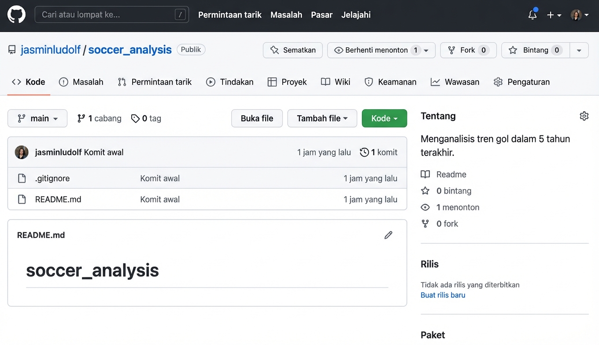This screenshot has height=345, width=599.
Task: Open the jasminludolf commit author link
Action: (59, 152)
